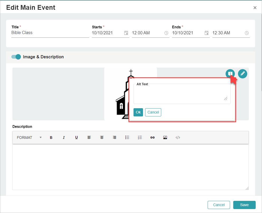262x213 pixels.
Task: Edit the Title field Bible Class
Action: (50, 33)
